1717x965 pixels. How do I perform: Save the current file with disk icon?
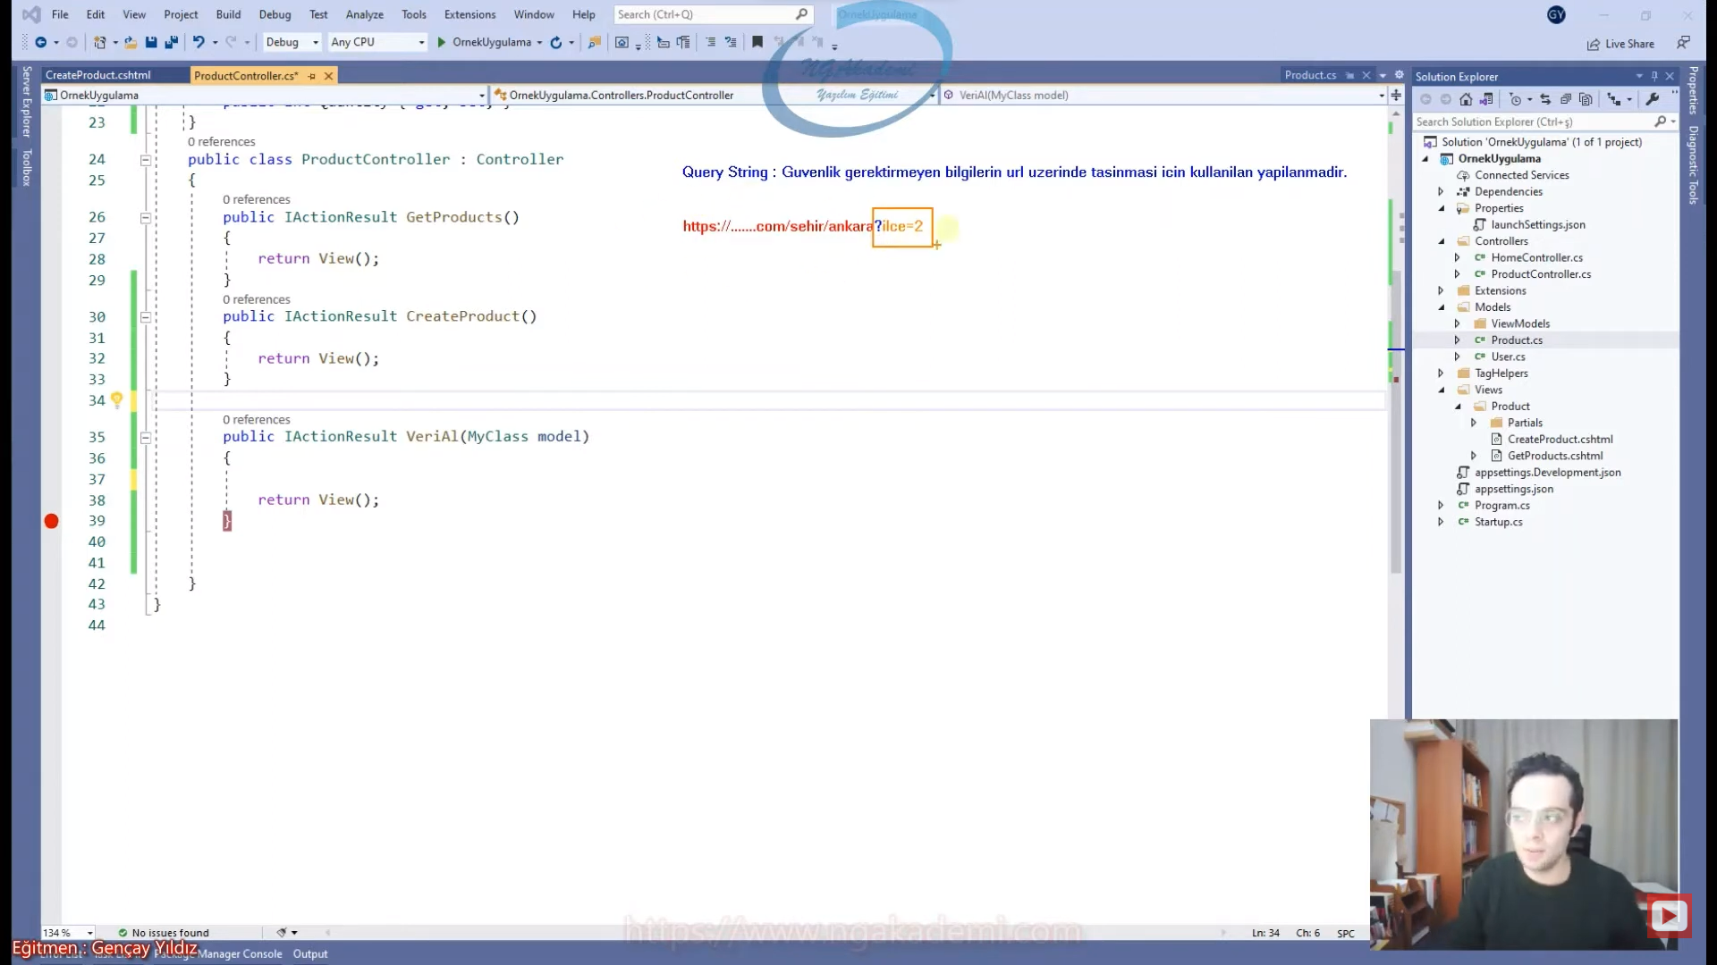coord(151,42)
